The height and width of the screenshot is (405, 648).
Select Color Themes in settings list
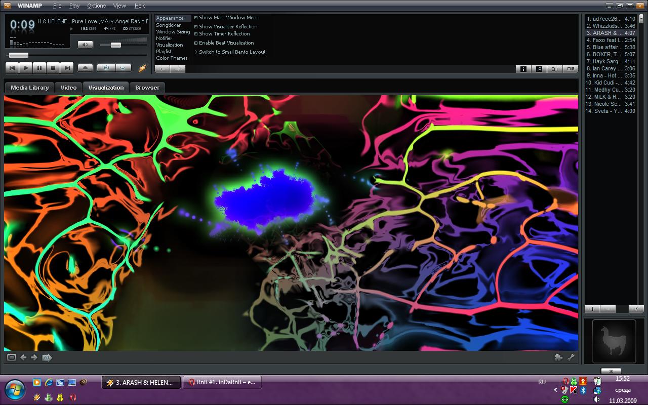172,58
